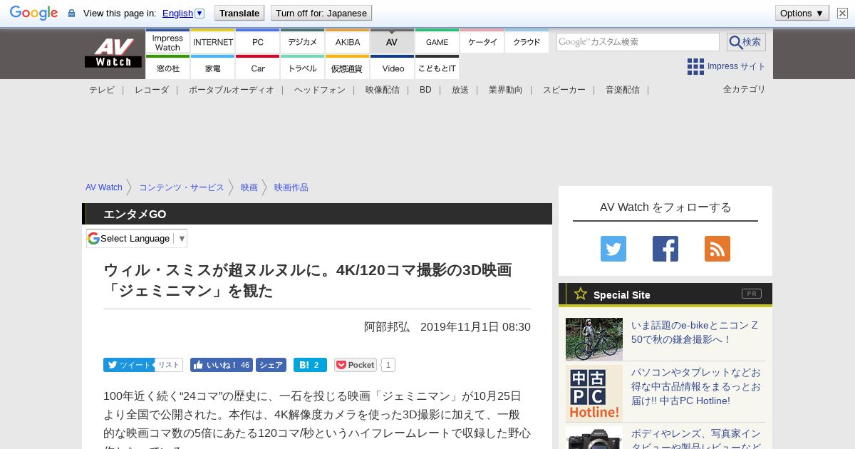Open the 中古PC Hotline thumbnail
Image resolution: width=855 pixels, height=449 pixels.
[x=594, y=393]
